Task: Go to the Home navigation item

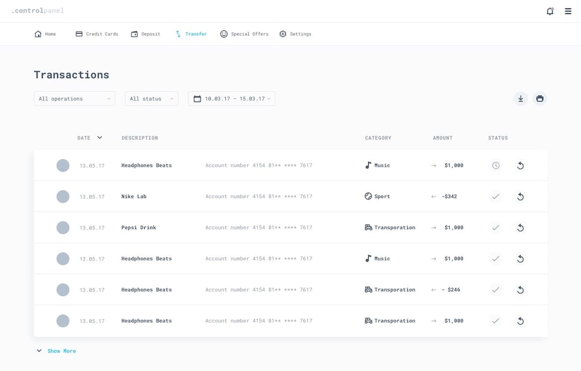Action: click(45, 33)
